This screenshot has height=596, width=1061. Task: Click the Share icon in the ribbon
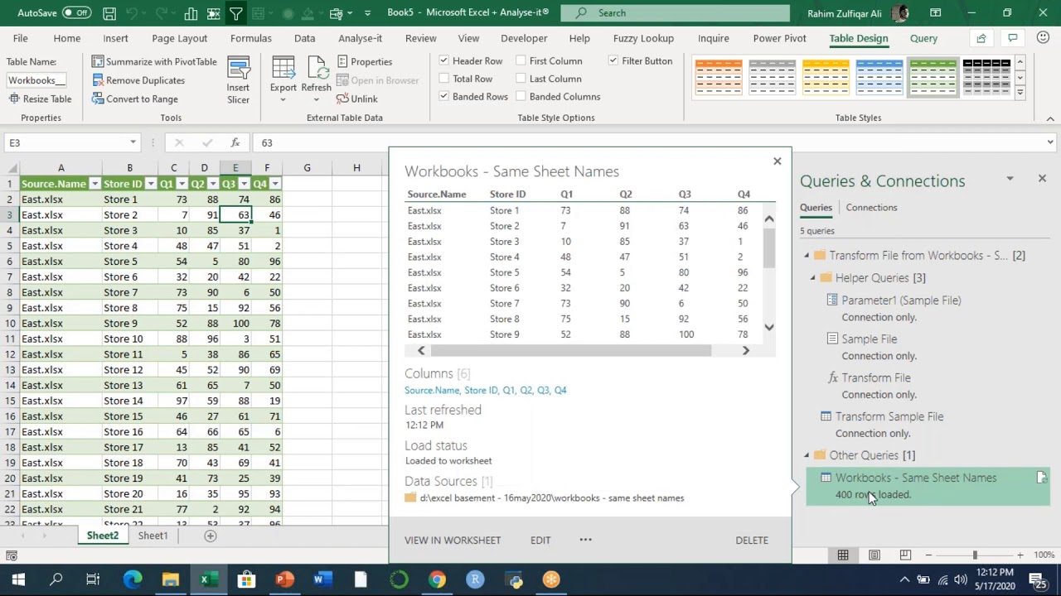pos(981,38)
